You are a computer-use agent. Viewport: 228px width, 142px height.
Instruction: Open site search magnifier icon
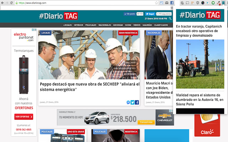(170, 18)
